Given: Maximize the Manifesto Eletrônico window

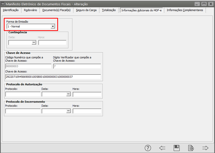Looking at the screenshot, I should 204,4.
